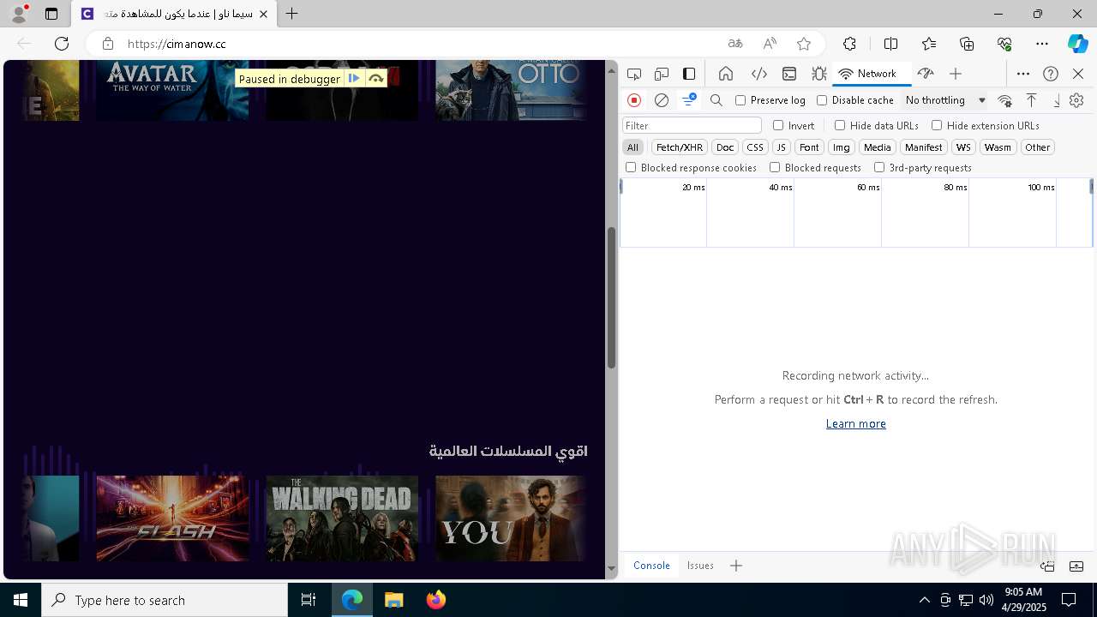Filter requests by JS type
The image size is (1097, 617).
pyautogui.click(x=781, y=147)
